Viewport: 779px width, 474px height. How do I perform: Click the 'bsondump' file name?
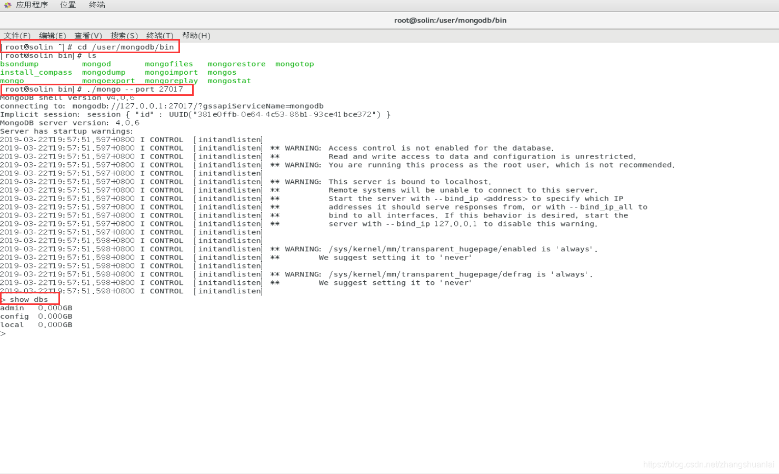[19, 64]
